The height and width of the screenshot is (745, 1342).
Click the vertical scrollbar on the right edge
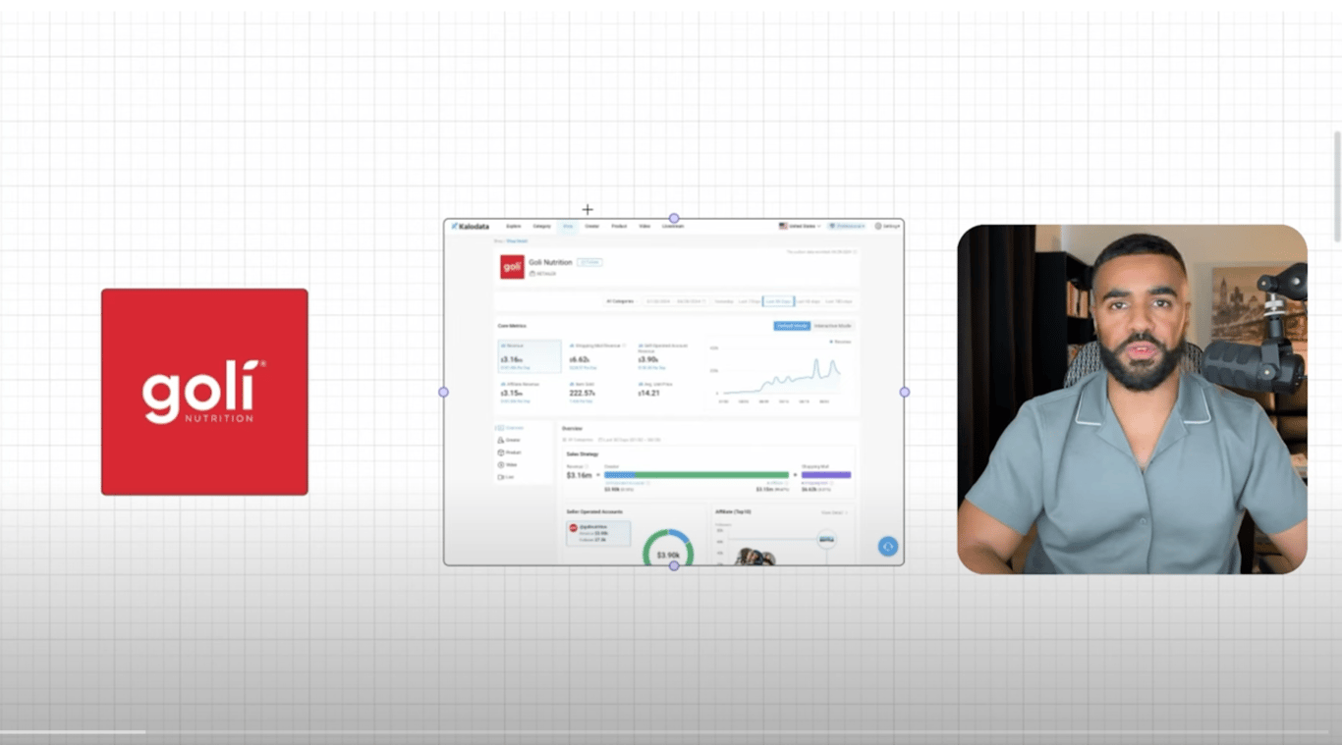coord(1337,186)
